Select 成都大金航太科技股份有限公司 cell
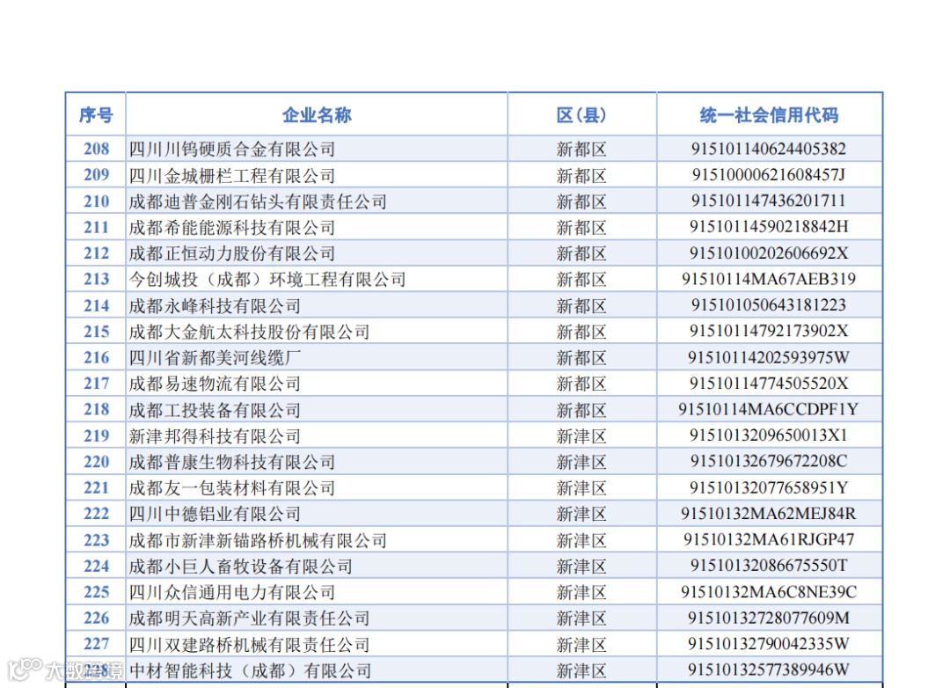Screen dimensions: 950x688 coord(250,332)
